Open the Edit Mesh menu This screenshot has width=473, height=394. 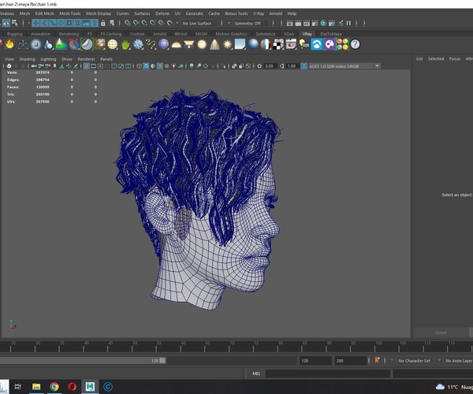pyautogui.click(x=45, y=13)
